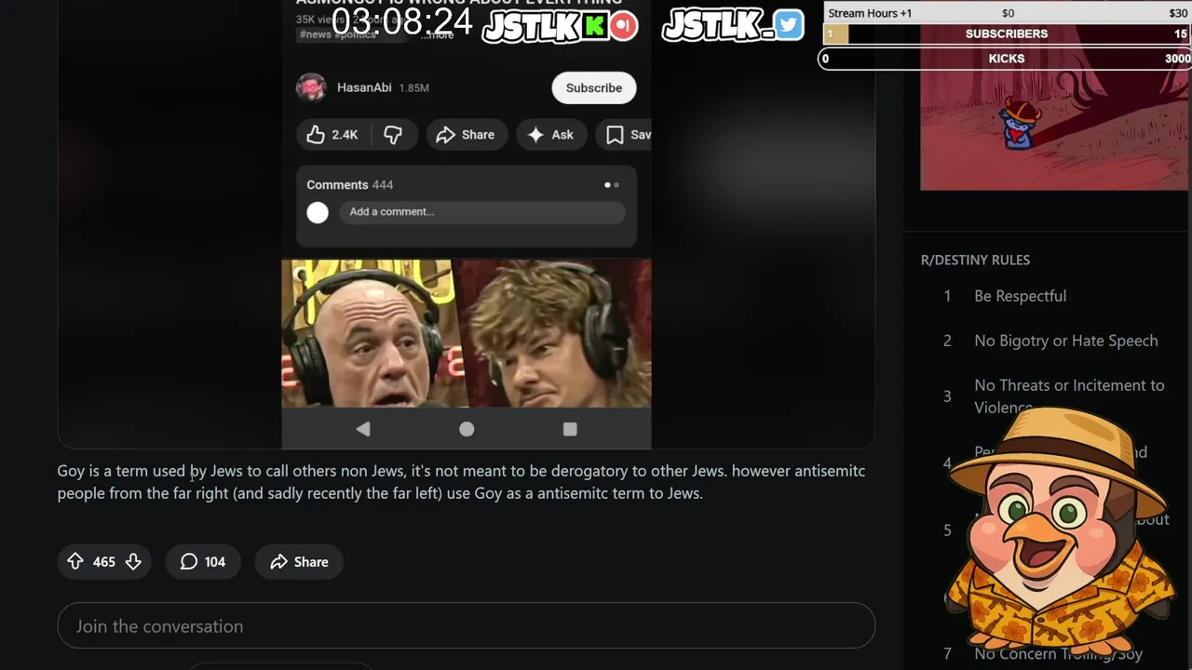This screenshot has height=670, width=1192.
Task: Click the comments carousel dots indicator
Action: tap(611, 185)
